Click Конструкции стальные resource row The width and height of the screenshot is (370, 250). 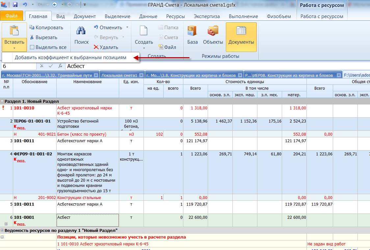click(79, 197)
